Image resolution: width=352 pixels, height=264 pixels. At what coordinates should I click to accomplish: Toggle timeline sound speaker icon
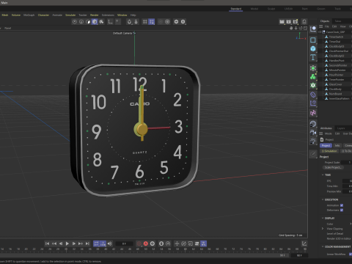point(109,243)
